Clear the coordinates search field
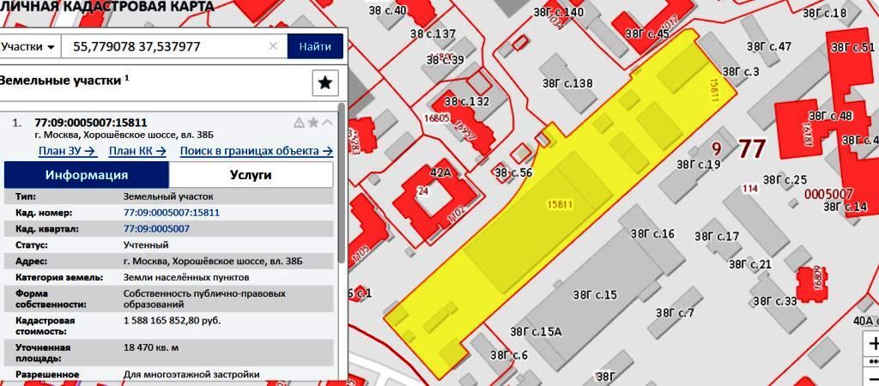This screenshot has width=879, height=386. click(273, 46)
